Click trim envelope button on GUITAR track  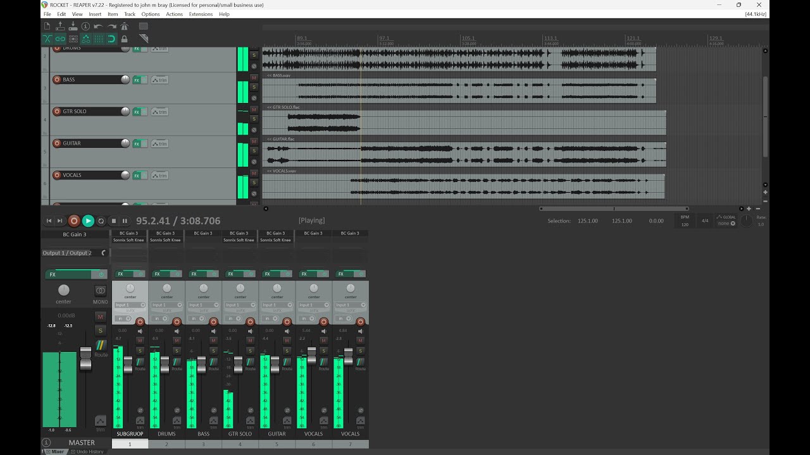point(159,143)
